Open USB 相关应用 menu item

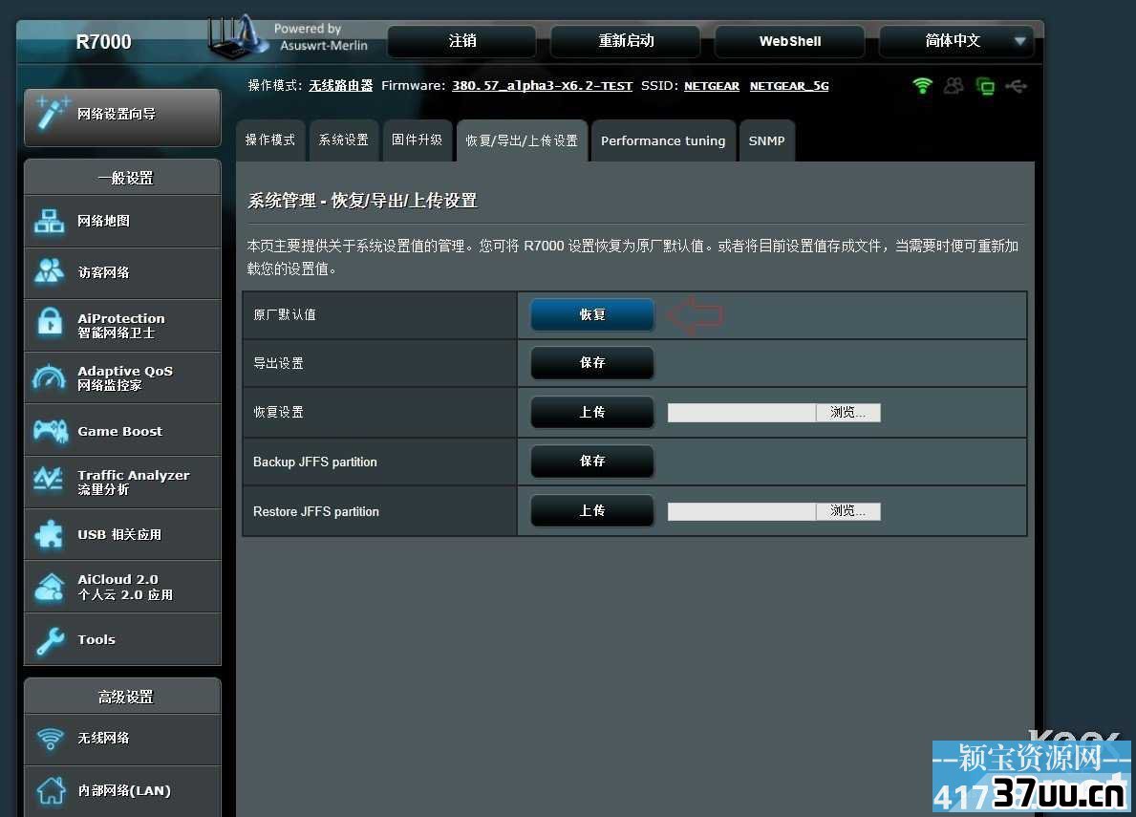pyautogui.click(x=122, y=534)
